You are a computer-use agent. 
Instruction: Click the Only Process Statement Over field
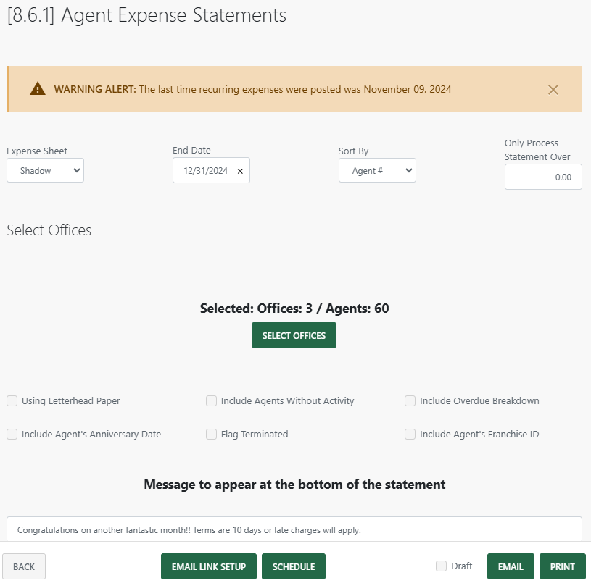[x=542, y=176]
